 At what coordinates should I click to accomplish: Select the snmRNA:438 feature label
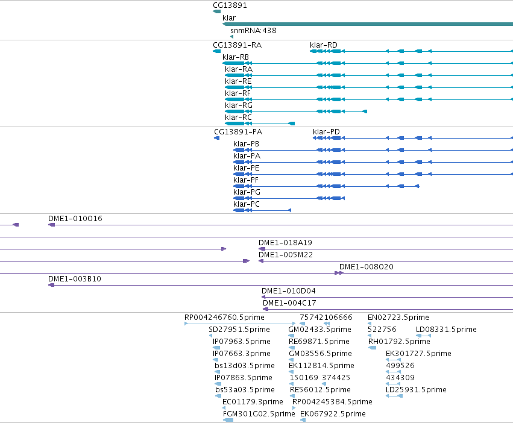click(x=253, y=30)
